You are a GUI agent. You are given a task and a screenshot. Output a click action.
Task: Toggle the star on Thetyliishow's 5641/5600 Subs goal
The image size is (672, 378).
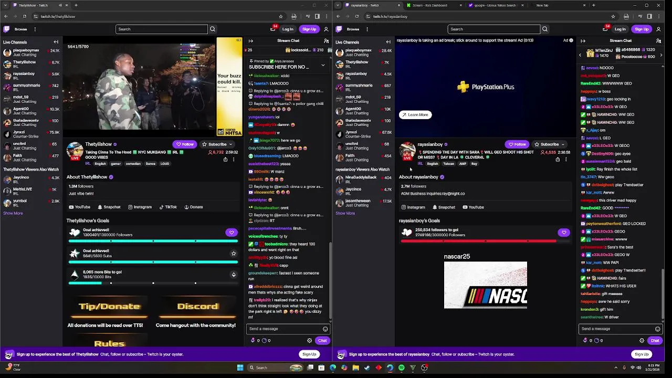click(234, 254)
